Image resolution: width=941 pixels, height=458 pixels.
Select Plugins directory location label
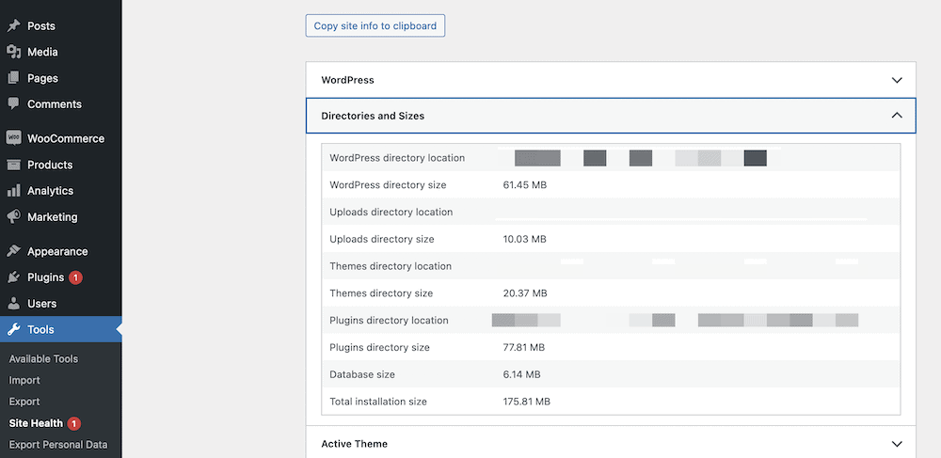coord(389,320)
